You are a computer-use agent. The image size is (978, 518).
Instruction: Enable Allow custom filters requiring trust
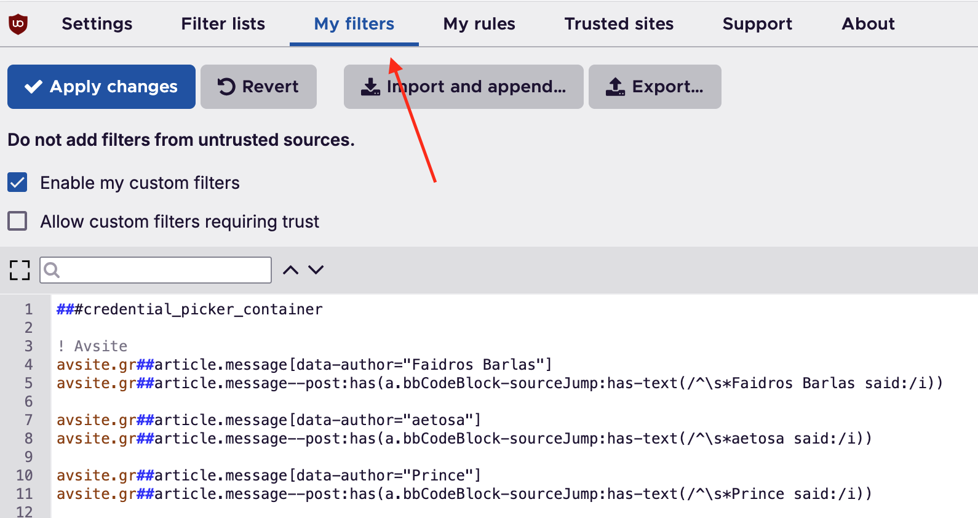point(17,221)
